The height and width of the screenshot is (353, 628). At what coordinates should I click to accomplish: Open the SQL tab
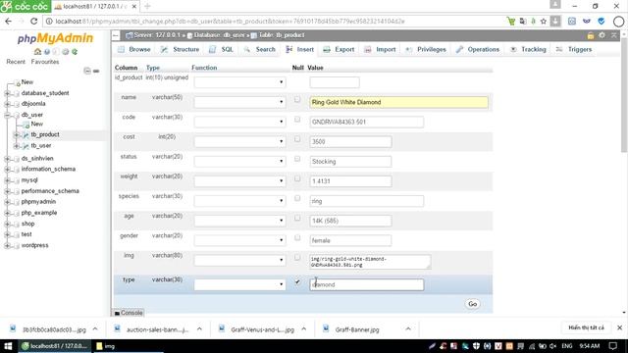pos(222,49)
